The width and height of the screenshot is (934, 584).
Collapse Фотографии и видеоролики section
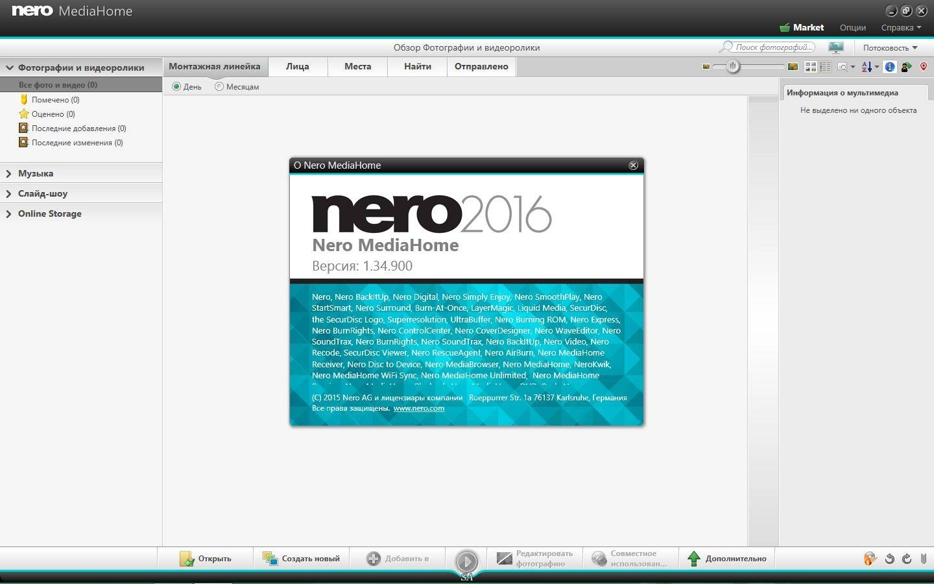[x=9, y=67]
